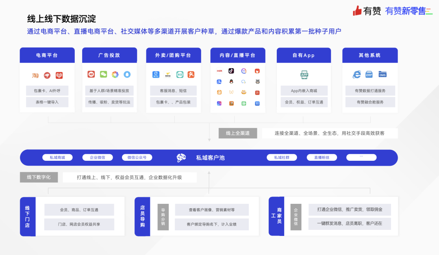
Task: Open the APP icon inside 自有App card
Action: coord(304,74)
